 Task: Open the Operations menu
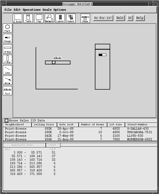(x=32, y=10)
